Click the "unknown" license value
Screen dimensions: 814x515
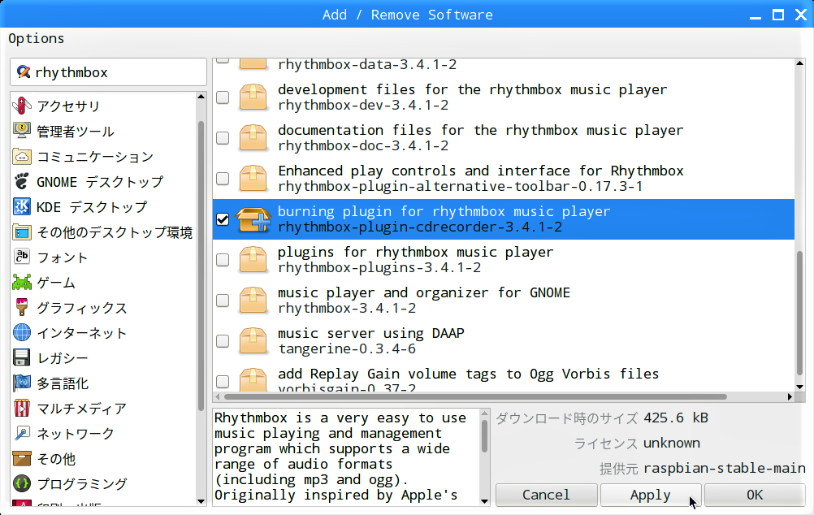pyautogui.click(x=672, y=443)
